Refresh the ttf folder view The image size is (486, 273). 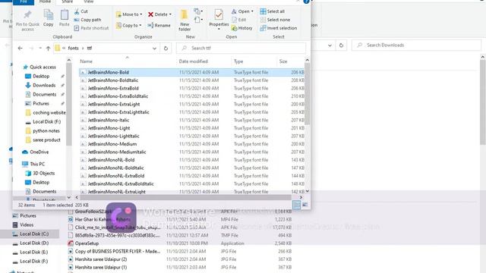[166, 49]
